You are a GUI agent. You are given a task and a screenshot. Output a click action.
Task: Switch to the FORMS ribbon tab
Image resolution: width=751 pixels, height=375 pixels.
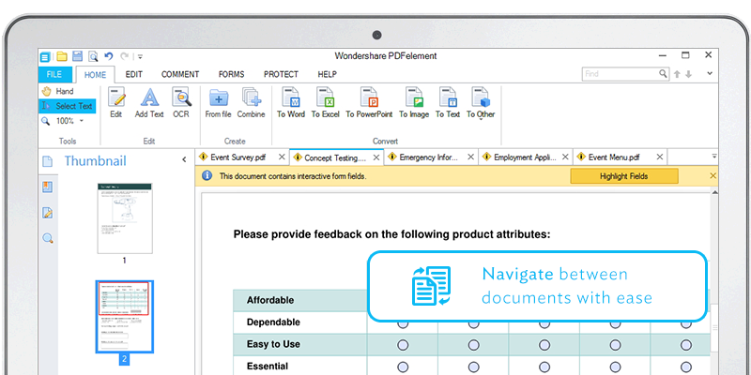pyautogui.click(x=231, y=74)
